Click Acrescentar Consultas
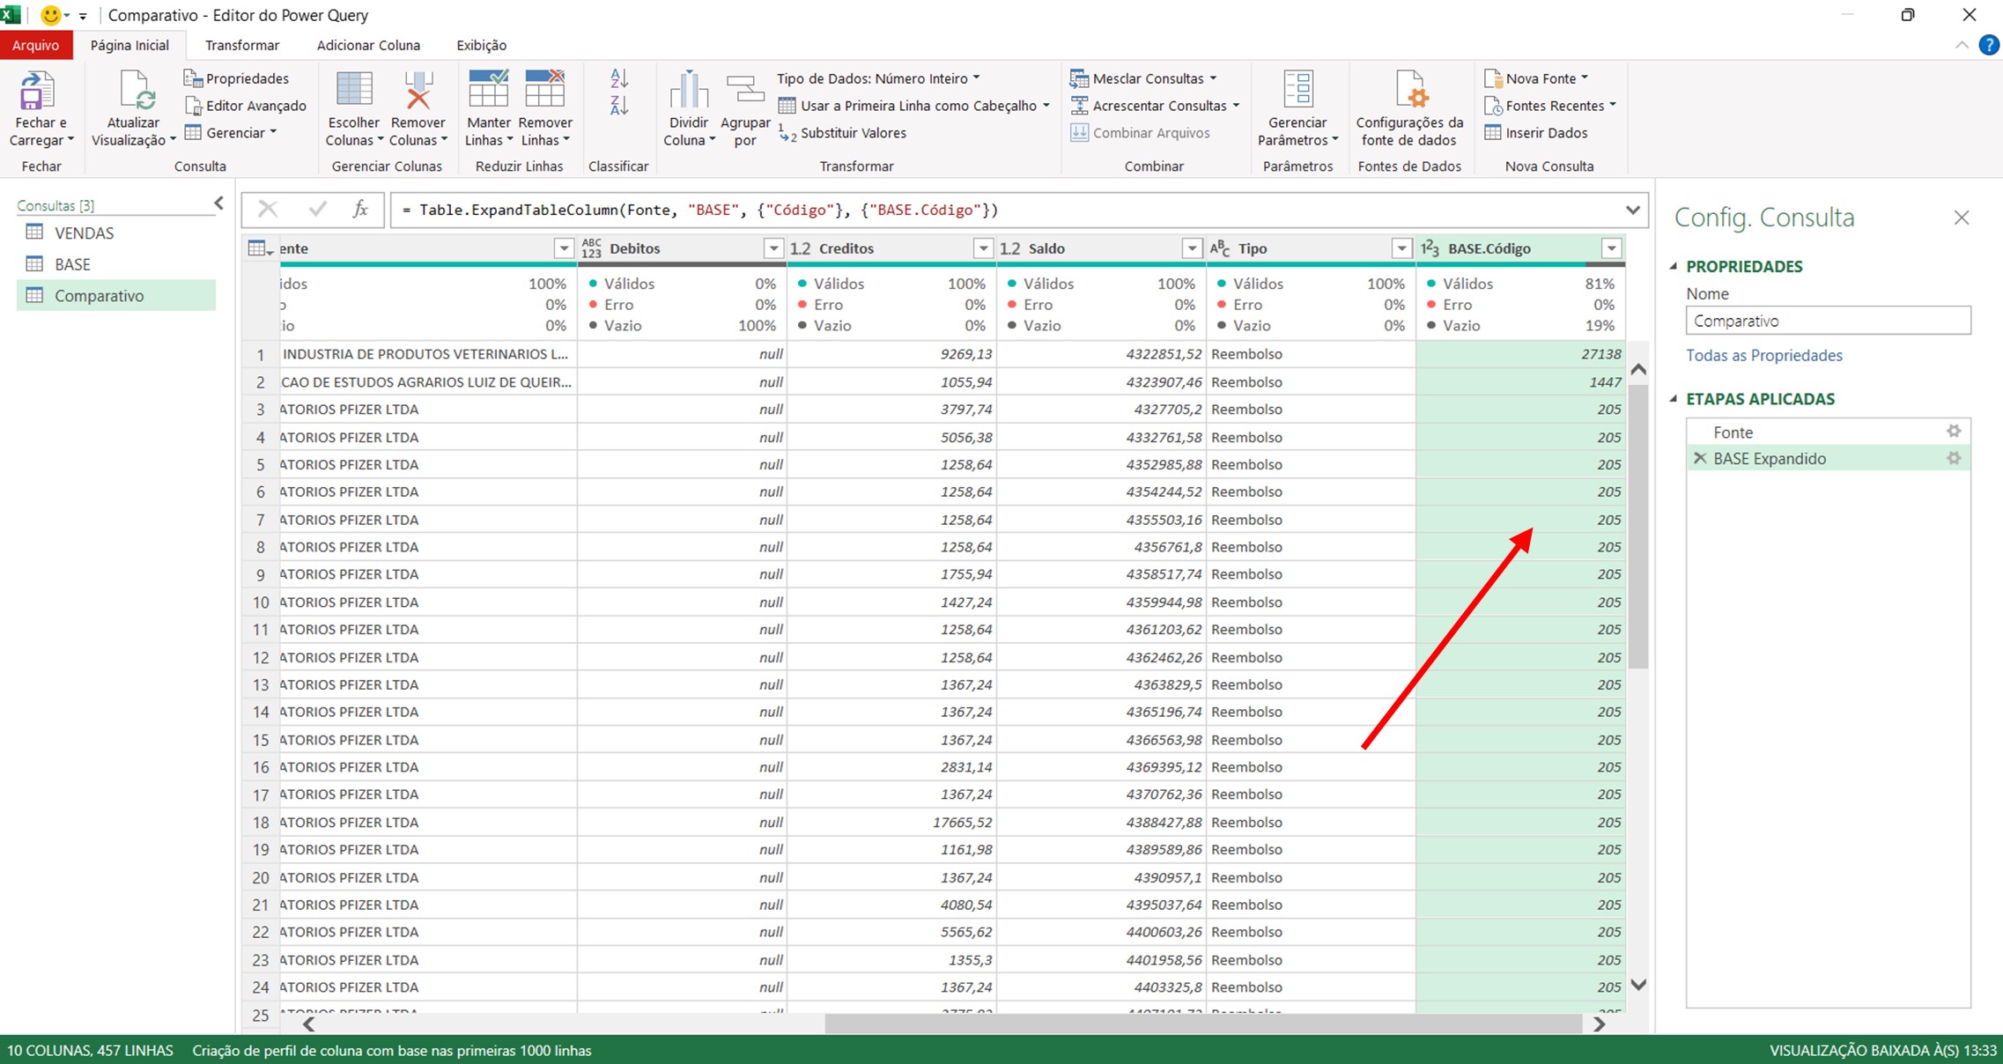The height and width of the screenshot is (1064, 2003). coord(1155,106)
